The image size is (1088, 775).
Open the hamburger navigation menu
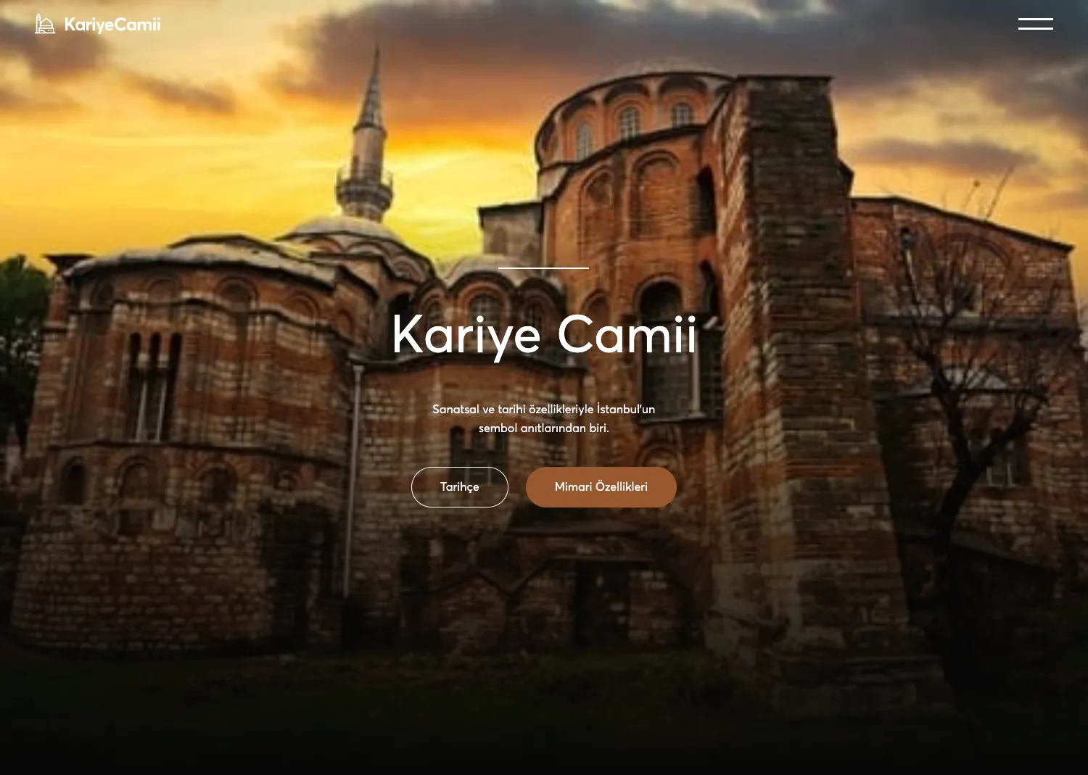point(1035,24)
